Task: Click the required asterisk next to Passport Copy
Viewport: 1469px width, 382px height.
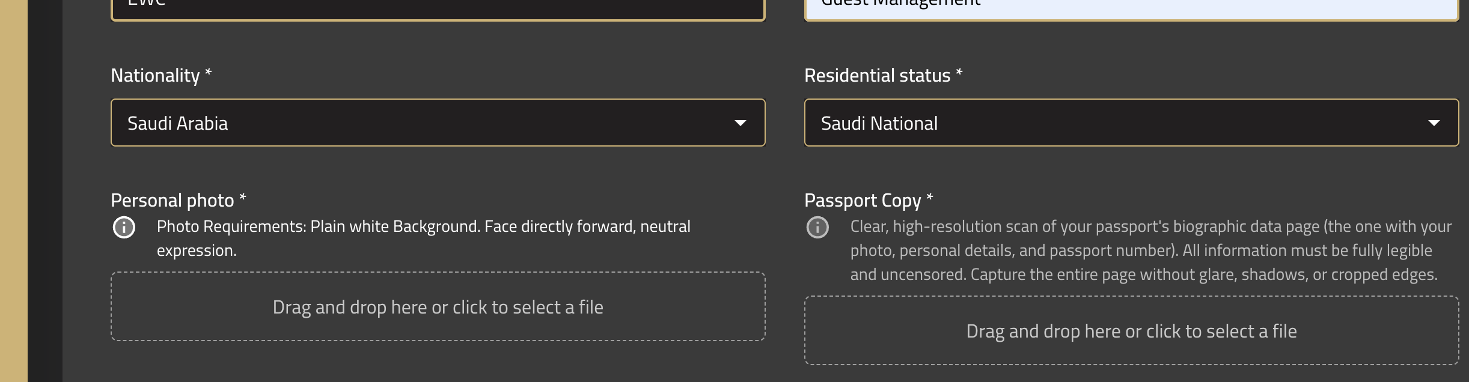Action: pos(930,197)
